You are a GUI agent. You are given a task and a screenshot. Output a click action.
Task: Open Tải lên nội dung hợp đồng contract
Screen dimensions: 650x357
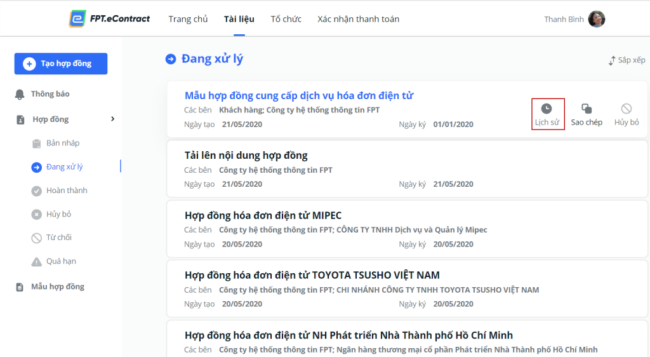click(246, 156)
